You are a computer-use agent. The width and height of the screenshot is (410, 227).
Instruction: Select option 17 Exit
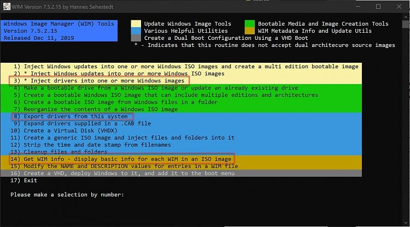(x=24, y=180)
